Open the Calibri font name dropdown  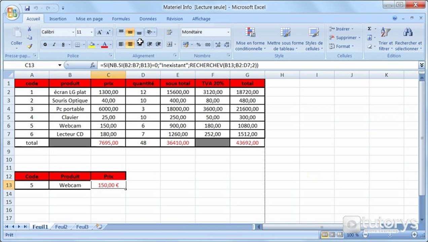73,32
